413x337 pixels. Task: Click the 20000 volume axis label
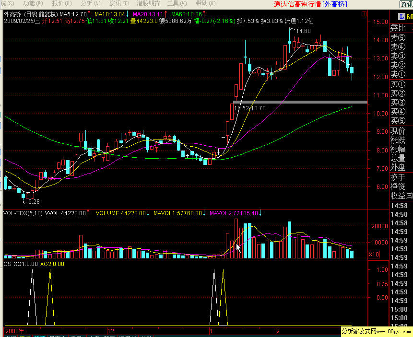point(379,226)
